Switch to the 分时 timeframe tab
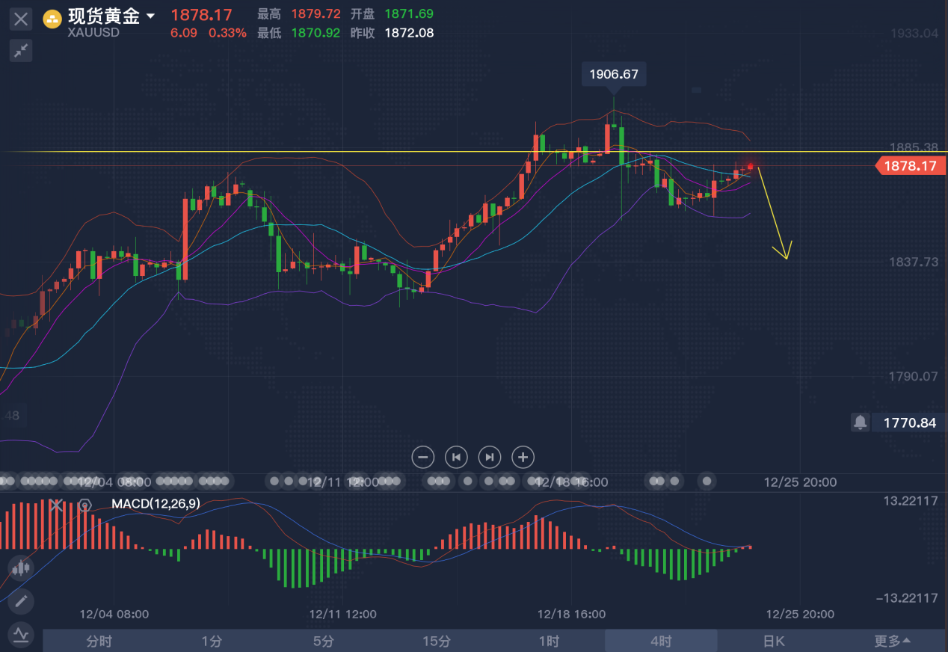 [99, 641]
